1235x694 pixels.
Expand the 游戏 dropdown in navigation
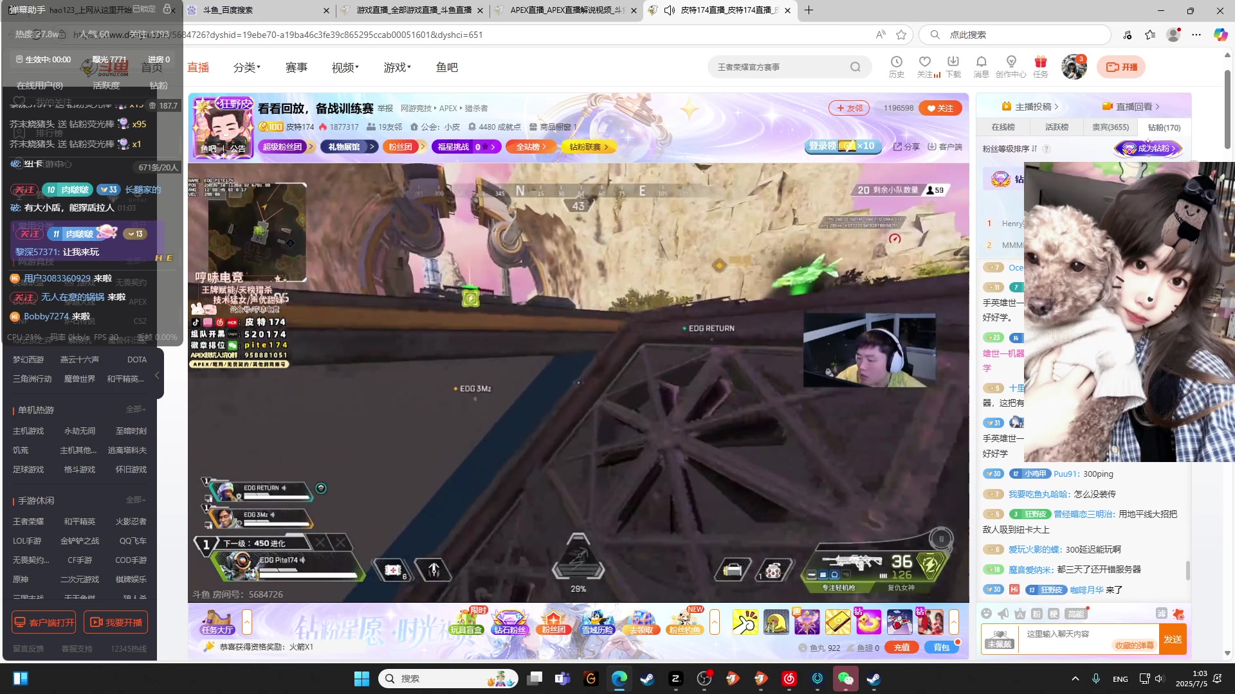tap(397, 67)
